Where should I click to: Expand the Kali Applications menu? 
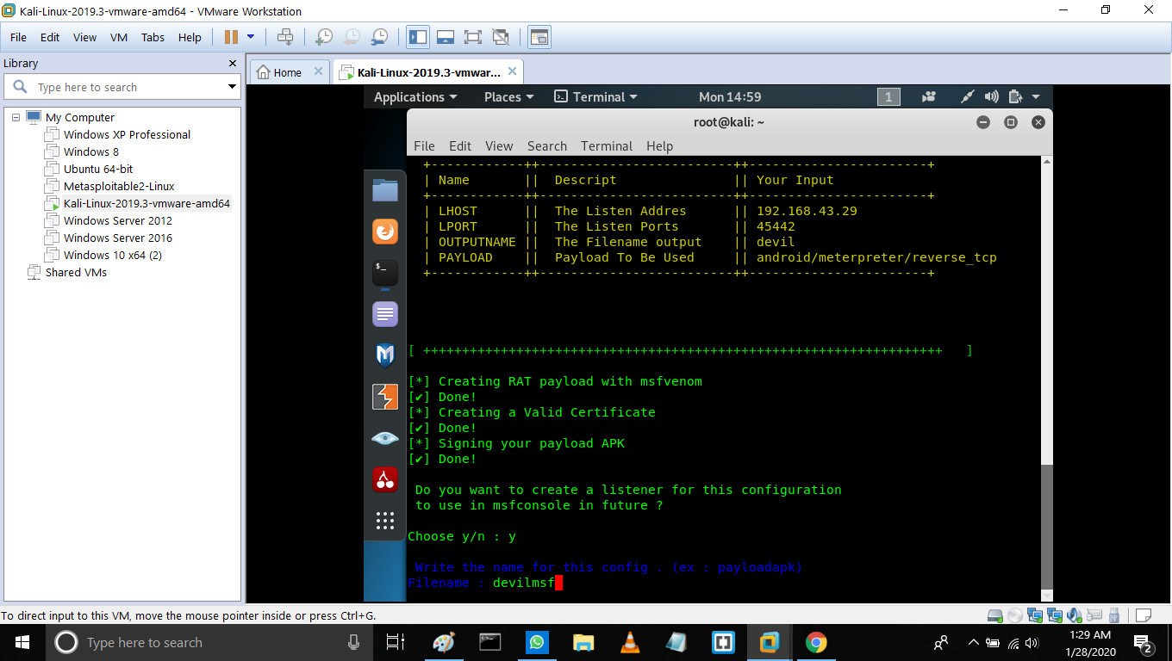[x=415, y=97]
